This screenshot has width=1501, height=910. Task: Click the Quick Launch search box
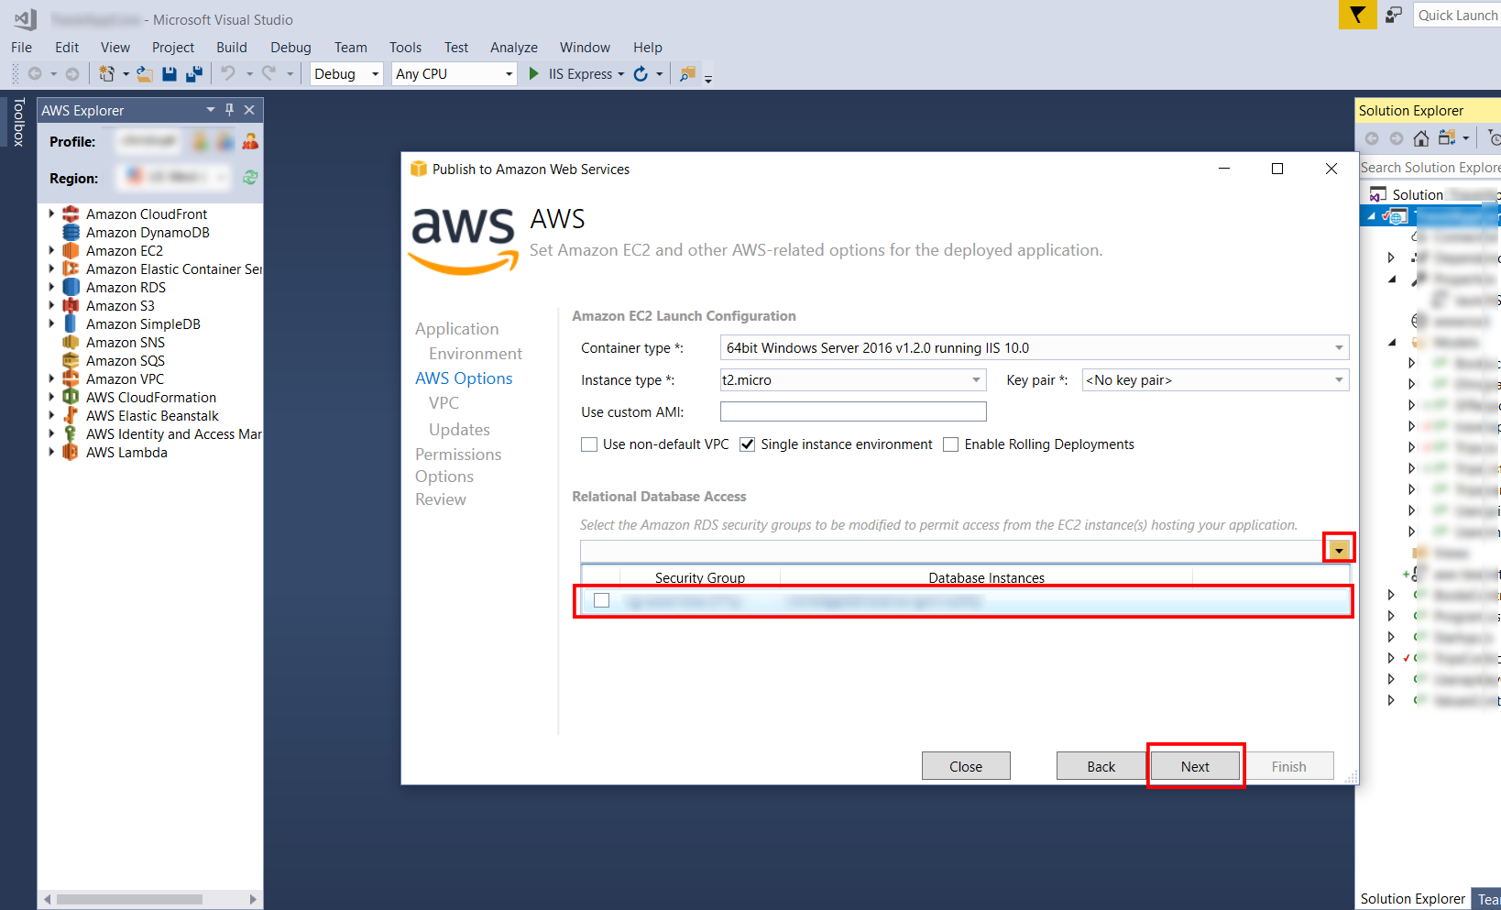tap(1457, 15)
